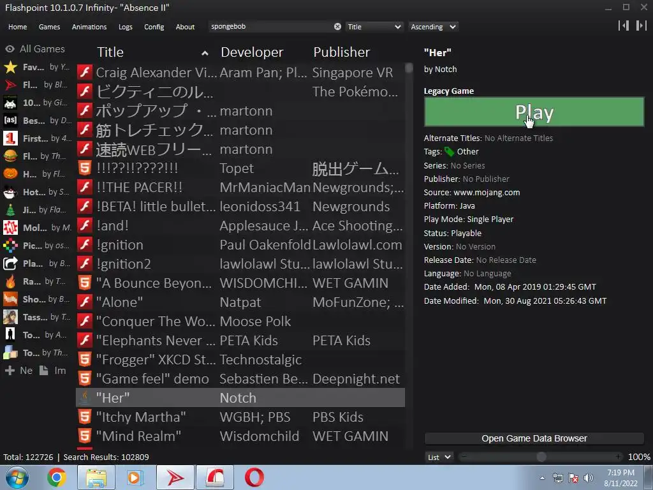Adjust the zoom scale slider handle
This screenshot has width=653, height=490.
[541, 457]
